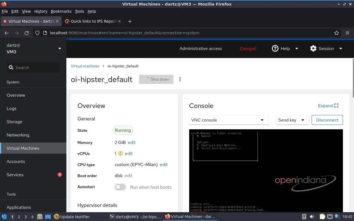
Task: Open the clipboard icon in the system tray
Action: (x=322, y=217)
